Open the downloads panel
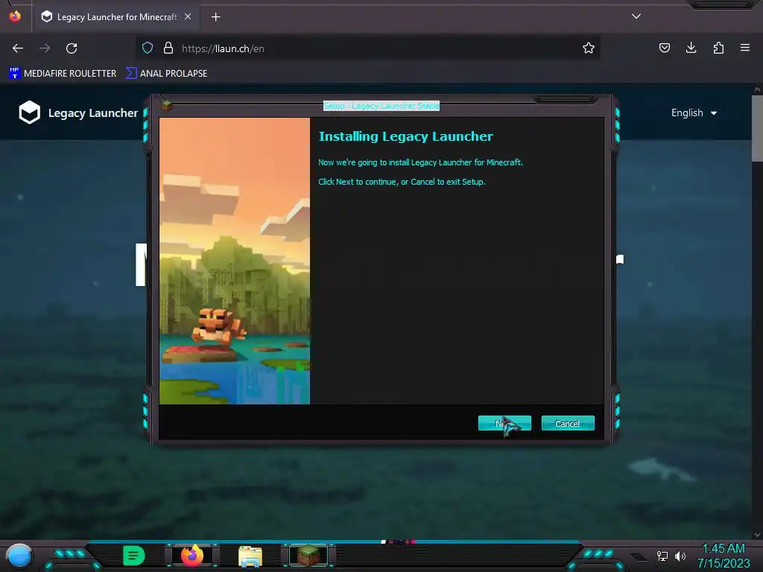763x572 pixels. (691, 48)
